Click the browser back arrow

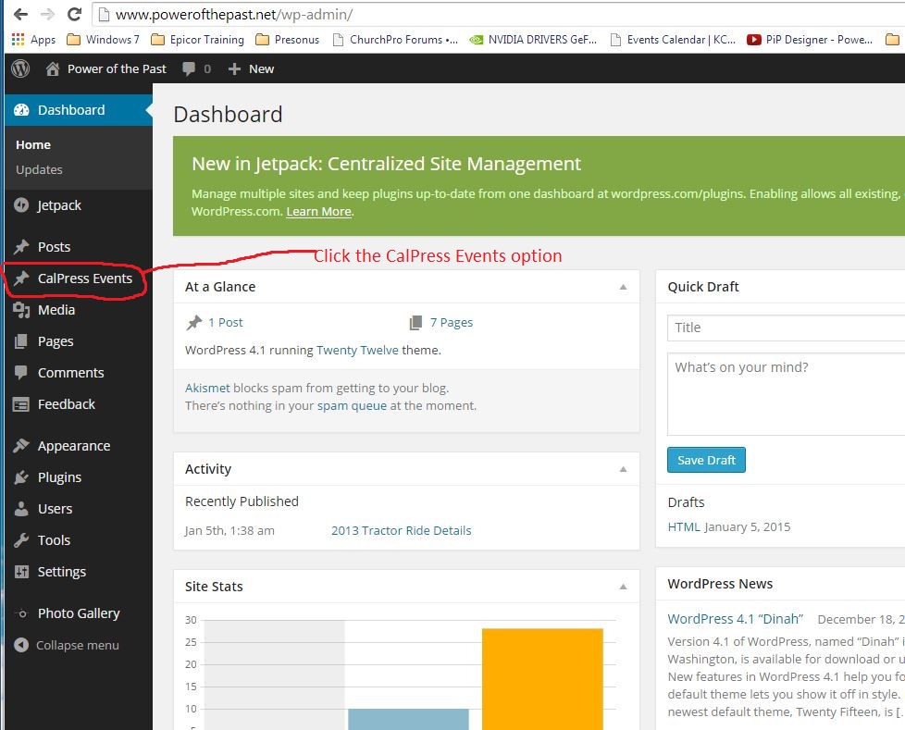point(20,14)
